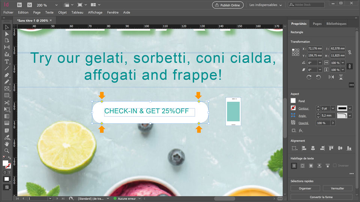Viewport: 360px width, 202px height.
Task: Choose the Rectangle Frame tool
Action: coord(7,88)
